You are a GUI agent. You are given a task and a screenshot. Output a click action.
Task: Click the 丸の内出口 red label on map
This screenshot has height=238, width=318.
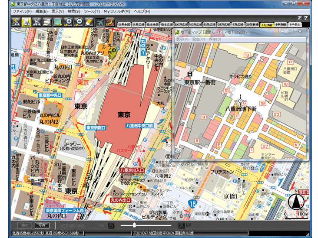pos(120,200)
